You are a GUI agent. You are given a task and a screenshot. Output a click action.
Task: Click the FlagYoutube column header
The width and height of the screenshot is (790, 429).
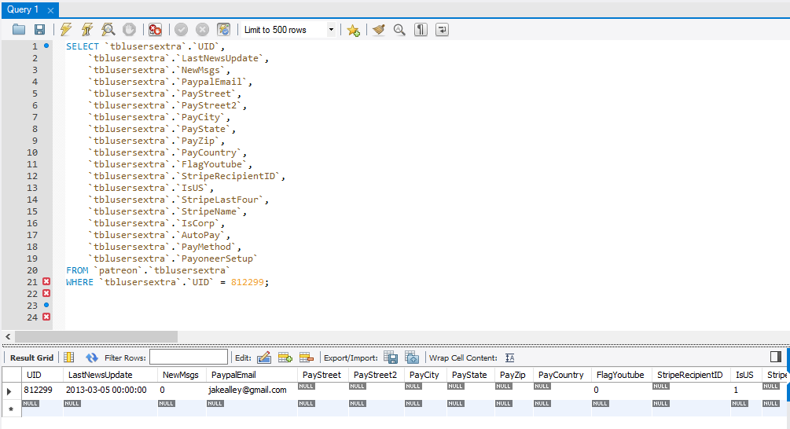(620, 375)
